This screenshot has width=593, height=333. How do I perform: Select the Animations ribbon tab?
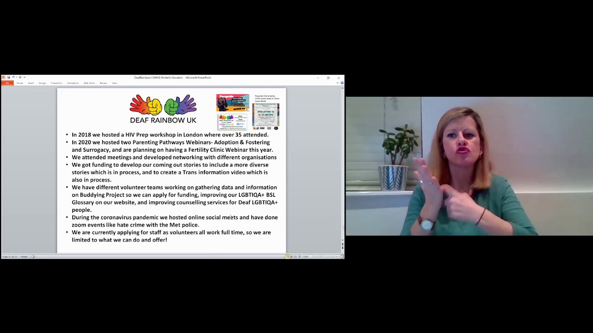[x=73, y=83]
